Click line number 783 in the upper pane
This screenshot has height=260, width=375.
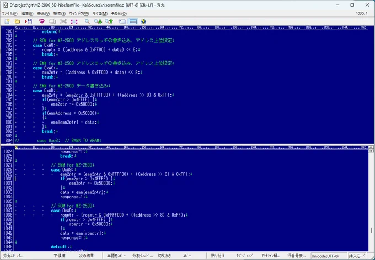coord(9,45)
